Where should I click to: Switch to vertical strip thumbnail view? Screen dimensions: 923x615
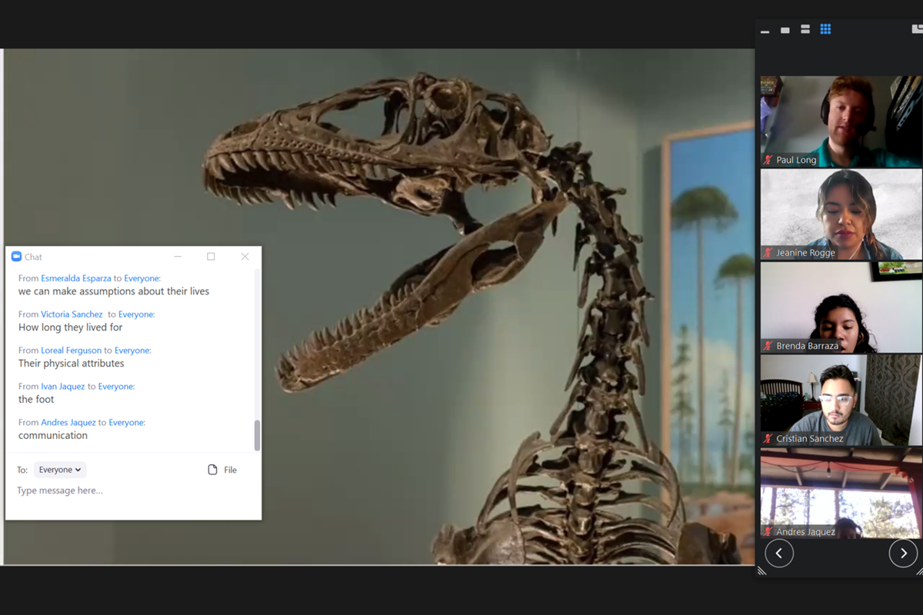coord(805,29)
